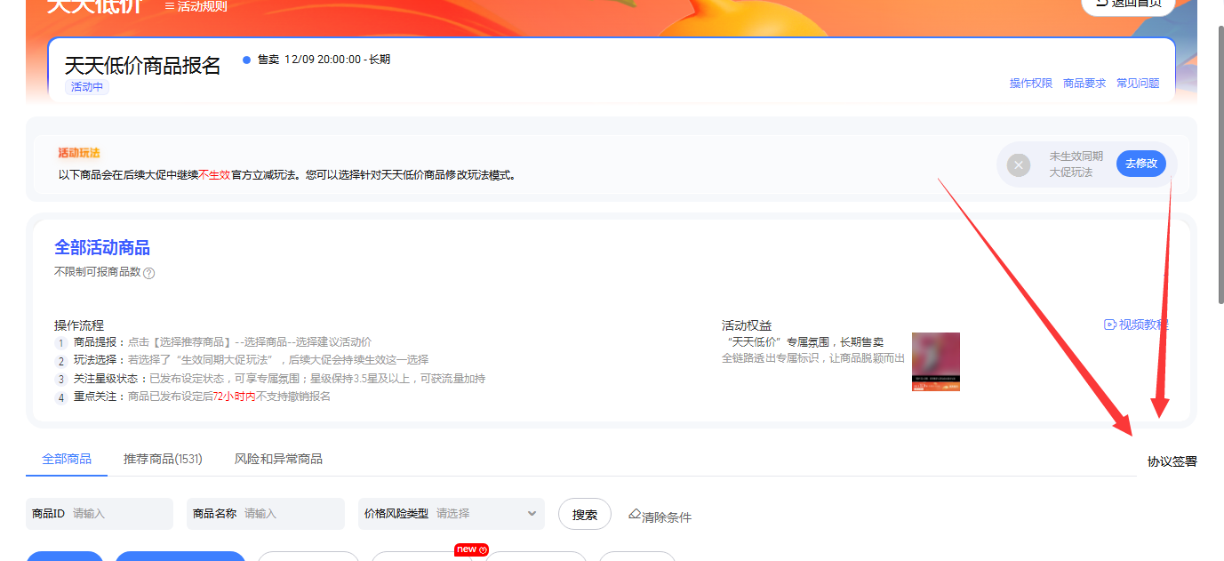This screenshot has width=1224, height=561.
Task: Click the 售卖 12/09 20:00:00 - 长期 text
Action: [x=324, y=60]
